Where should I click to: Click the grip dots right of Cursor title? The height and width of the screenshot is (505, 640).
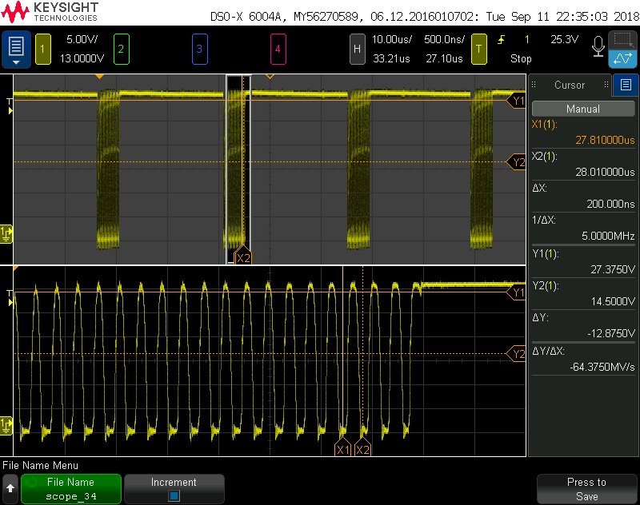point(606,85)
